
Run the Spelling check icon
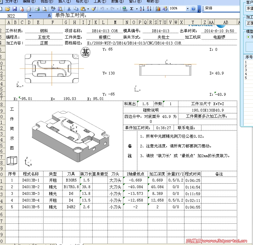(53, 9)
